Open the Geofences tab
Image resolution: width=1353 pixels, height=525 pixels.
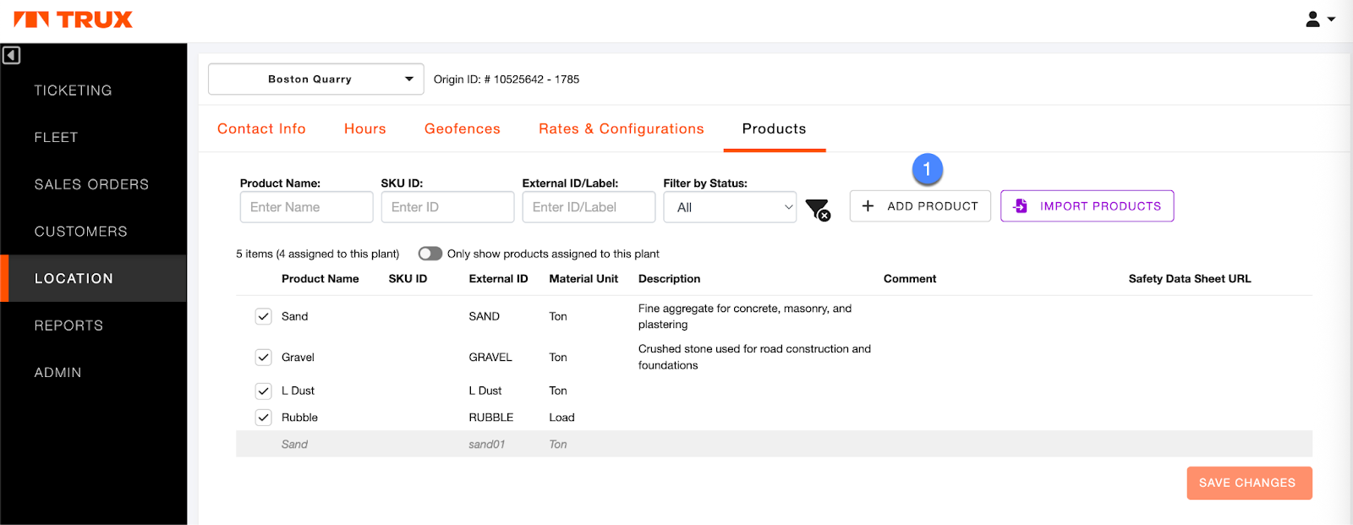coord(462,129)
